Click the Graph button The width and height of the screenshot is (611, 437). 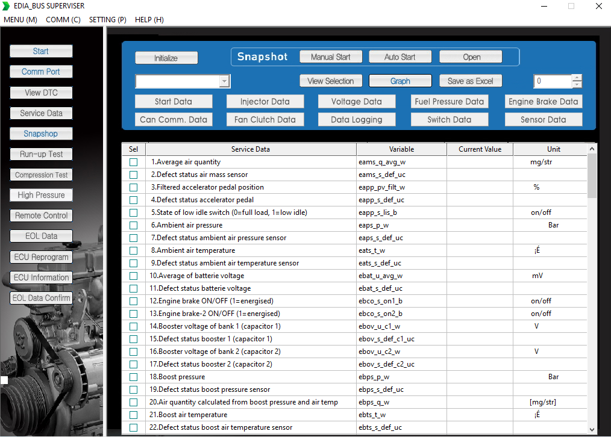pyautogui.click(x=400, y=81)
